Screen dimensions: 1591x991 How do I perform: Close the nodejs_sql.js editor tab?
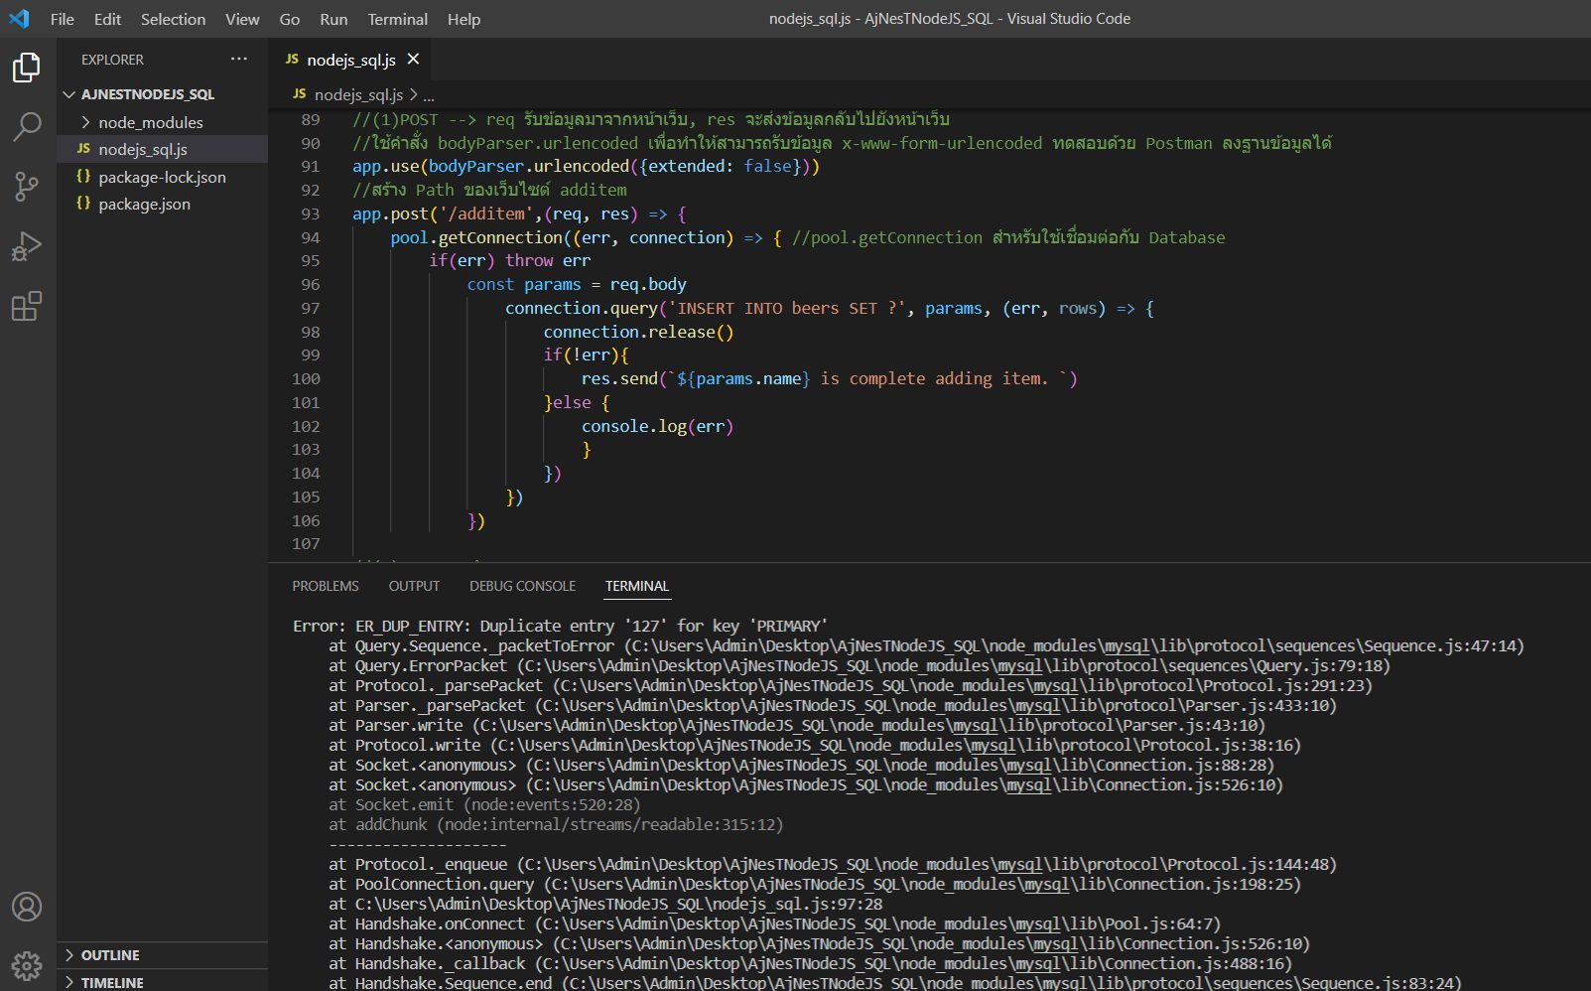tap(413, 60)
